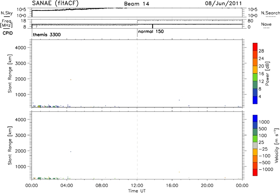Image resolution: width=280 pixels, height=193 pixels.
Task: Click the blue echo near 16:50 in Power panel
Action: click(179, 100)
